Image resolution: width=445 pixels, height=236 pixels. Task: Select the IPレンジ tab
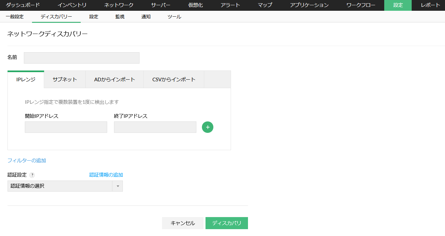click(x=26, y=79)
